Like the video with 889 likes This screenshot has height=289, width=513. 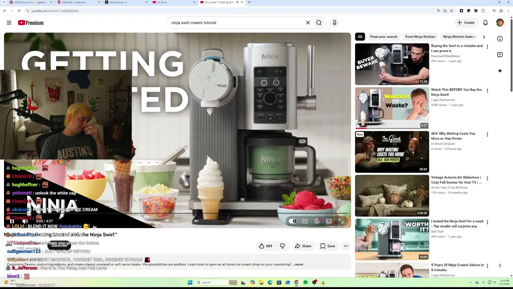point(265,246)
